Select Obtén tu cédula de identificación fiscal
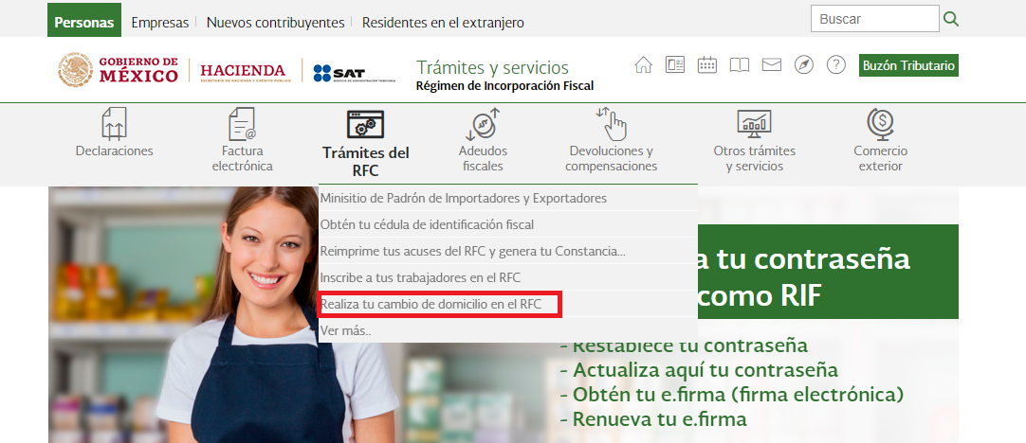 (507, 224)
